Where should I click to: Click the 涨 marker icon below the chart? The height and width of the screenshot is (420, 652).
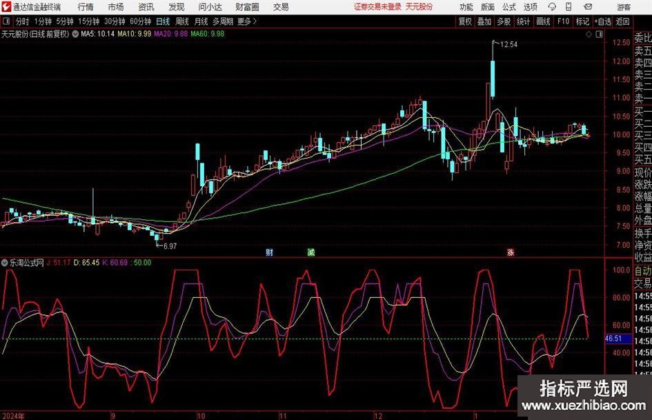click(x=511, y=252)
